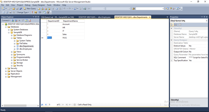Image resolution: width=209 pixels, height=112 pixels.
Task: Open the File menu
Action: [2, 5]
